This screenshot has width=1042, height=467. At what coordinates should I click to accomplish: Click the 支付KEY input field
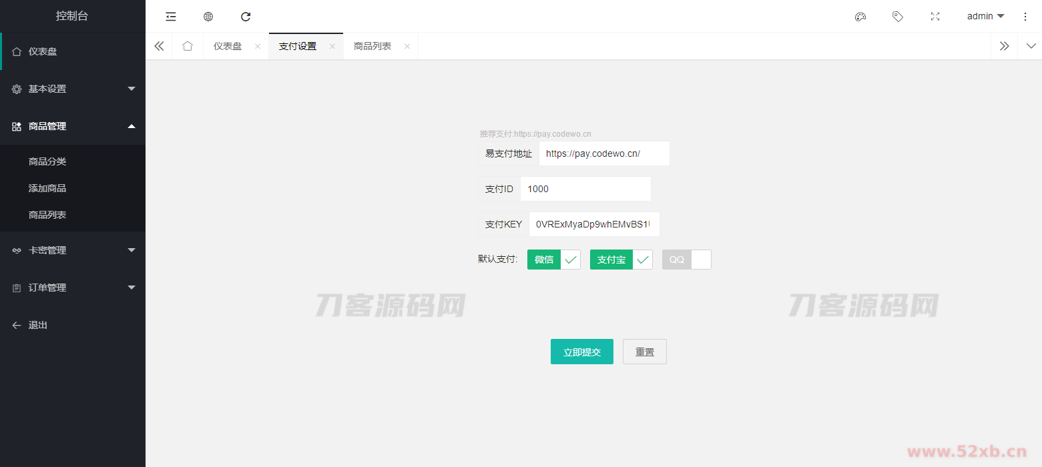[593, 224]
